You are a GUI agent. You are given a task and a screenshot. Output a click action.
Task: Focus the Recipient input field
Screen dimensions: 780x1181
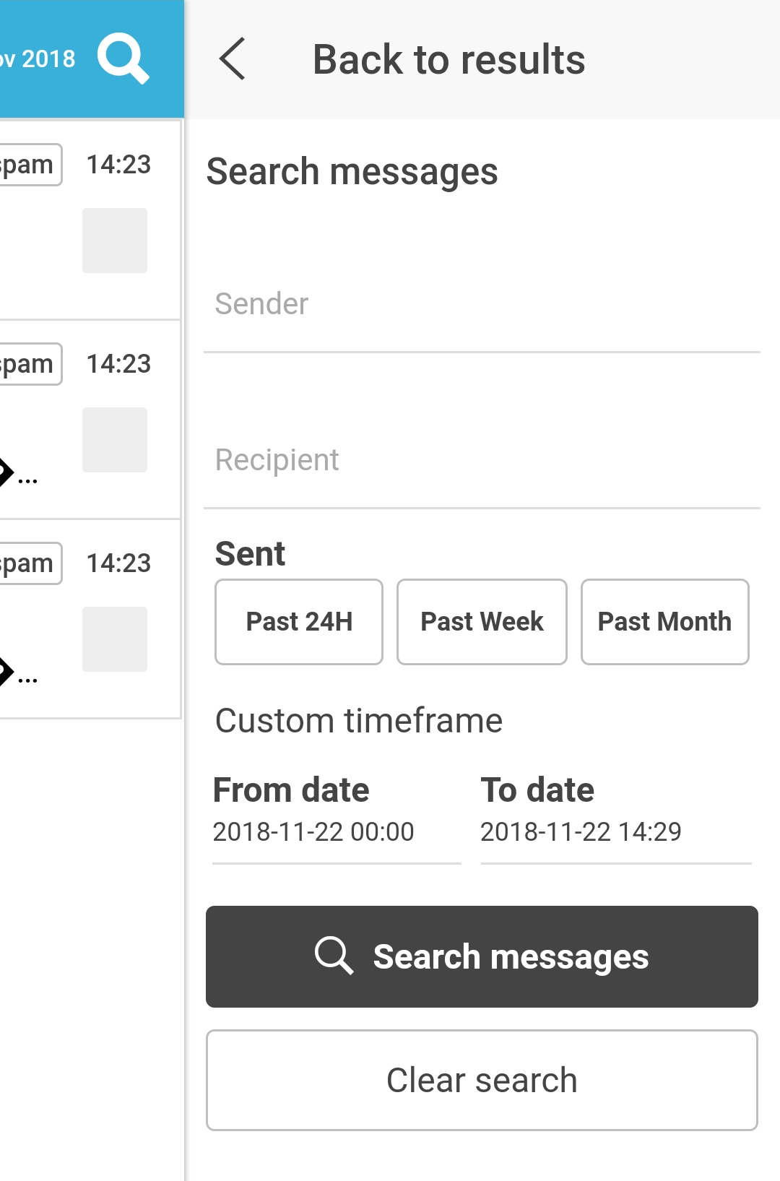point(482,461)
